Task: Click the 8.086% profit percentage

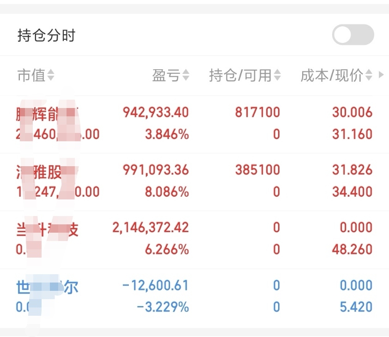Action: (167, 192)
